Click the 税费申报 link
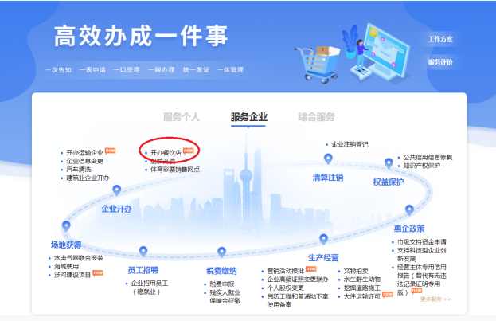The height and width of the screenshot is (321, 496). pyautogui.click(x=221, y=283)
